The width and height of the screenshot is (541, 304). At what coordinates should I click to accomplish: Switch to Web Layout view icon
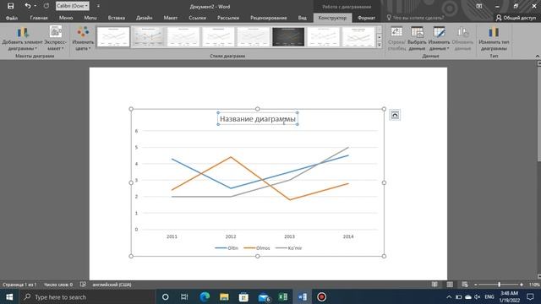[465, 285]
